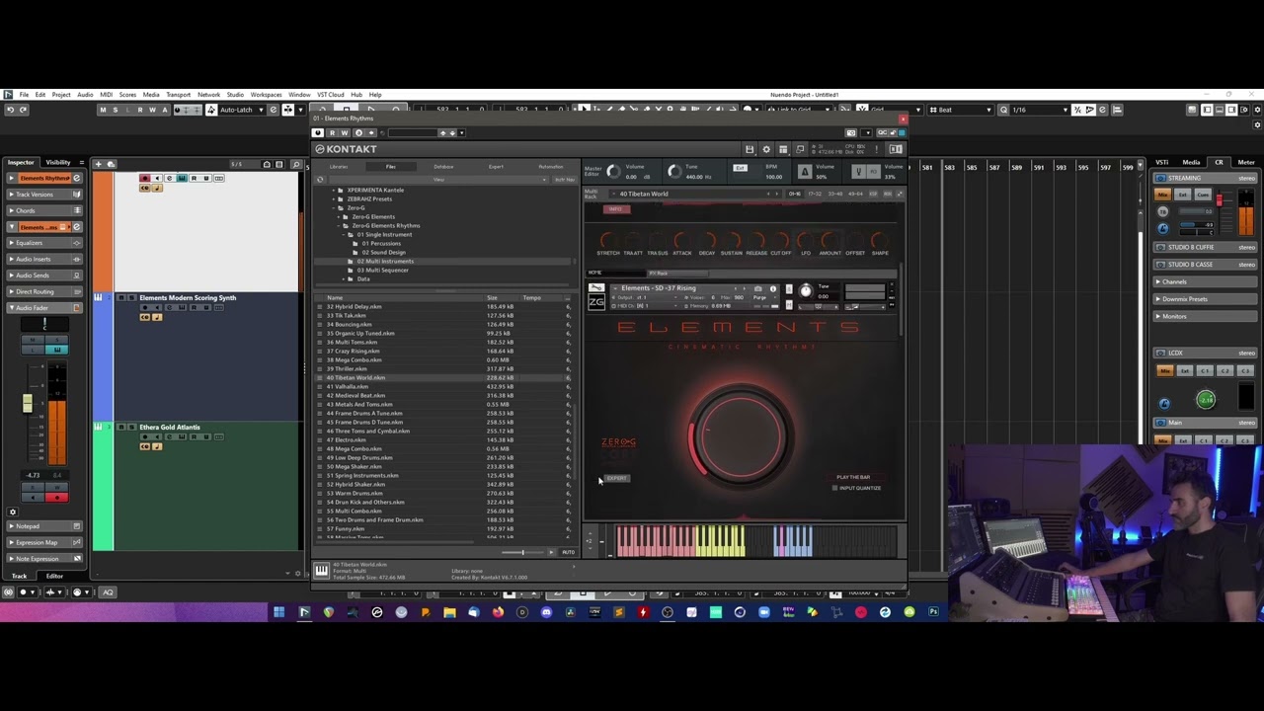The height and width of the screenshot is (711, 1264).
Task: Switch to the Meter tab
Action: (x=1246, y=162)
